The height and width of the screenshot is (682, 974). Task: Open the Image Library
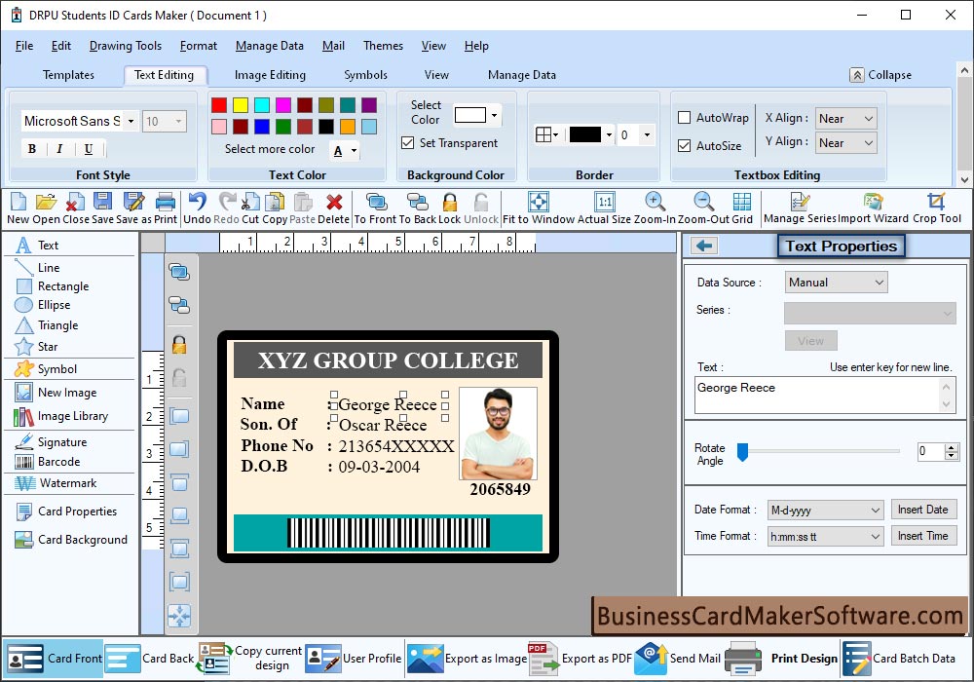tap(60, 416)
